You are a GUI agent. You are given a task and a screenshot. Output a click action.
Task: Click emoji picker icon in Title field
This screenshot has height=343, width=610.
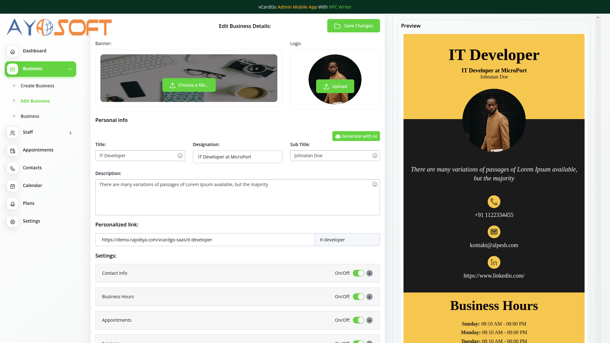tap(180, 156)
